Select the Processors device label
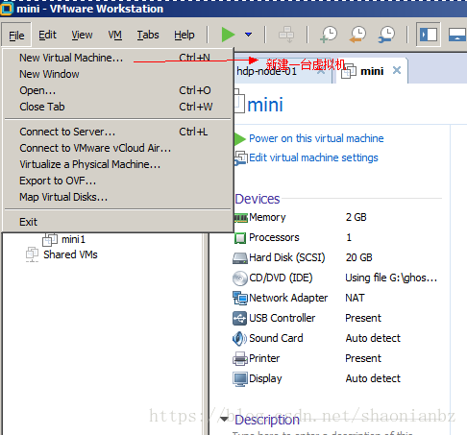Image resolution: width=467 pixels, height=435 pixels. tap(274, 237)
